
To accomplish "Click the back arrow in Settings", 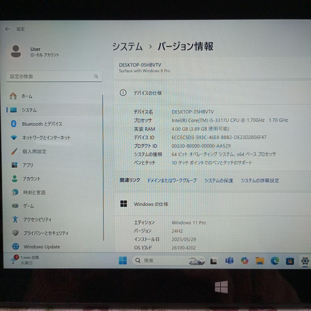I will tap(7, 29).
